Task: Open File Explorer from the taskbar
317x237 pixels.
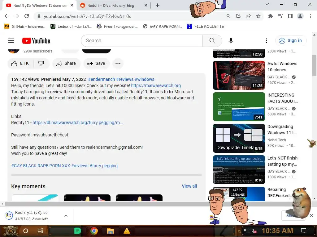Action: (x=111, y=231)
